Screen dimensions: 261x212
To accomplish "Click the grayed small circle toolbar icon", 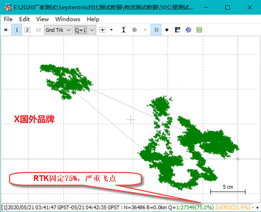I will coord(145,30).
